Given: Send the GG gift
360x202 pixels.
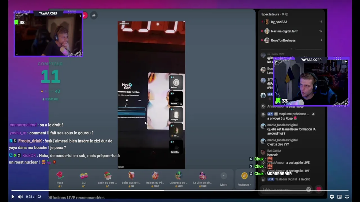Looking at the screenshot, I should point(84,179).
